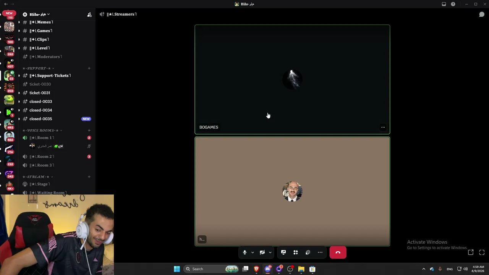Screen dimensions: 489x275
Task: Open File Explorer from the taskbar
Action: pos(301,269)
